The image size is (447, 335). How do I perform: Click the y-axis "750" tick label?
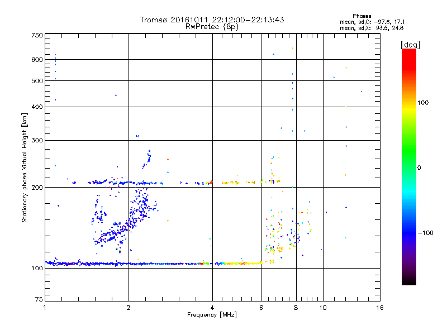(x=37, y=35)
